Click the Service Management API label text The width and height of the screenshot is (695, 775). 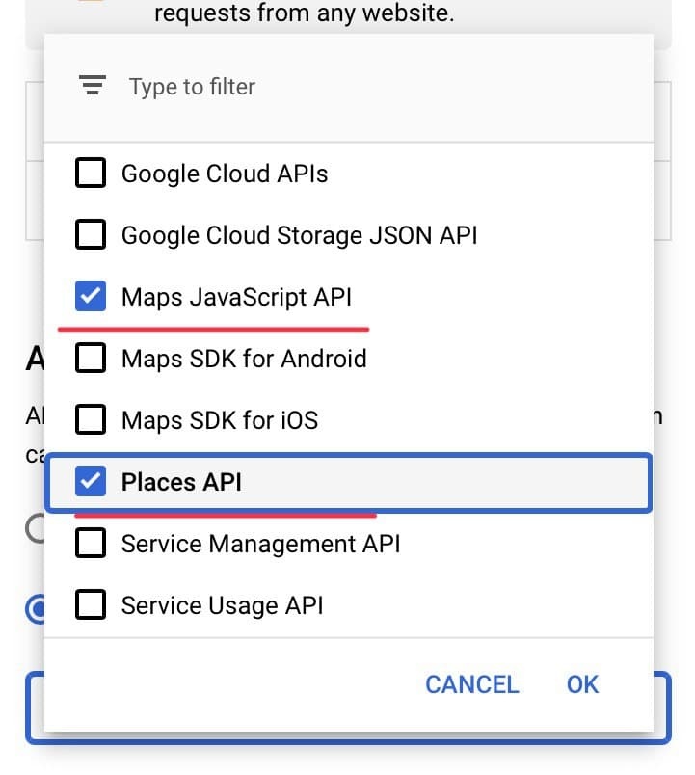261,544
